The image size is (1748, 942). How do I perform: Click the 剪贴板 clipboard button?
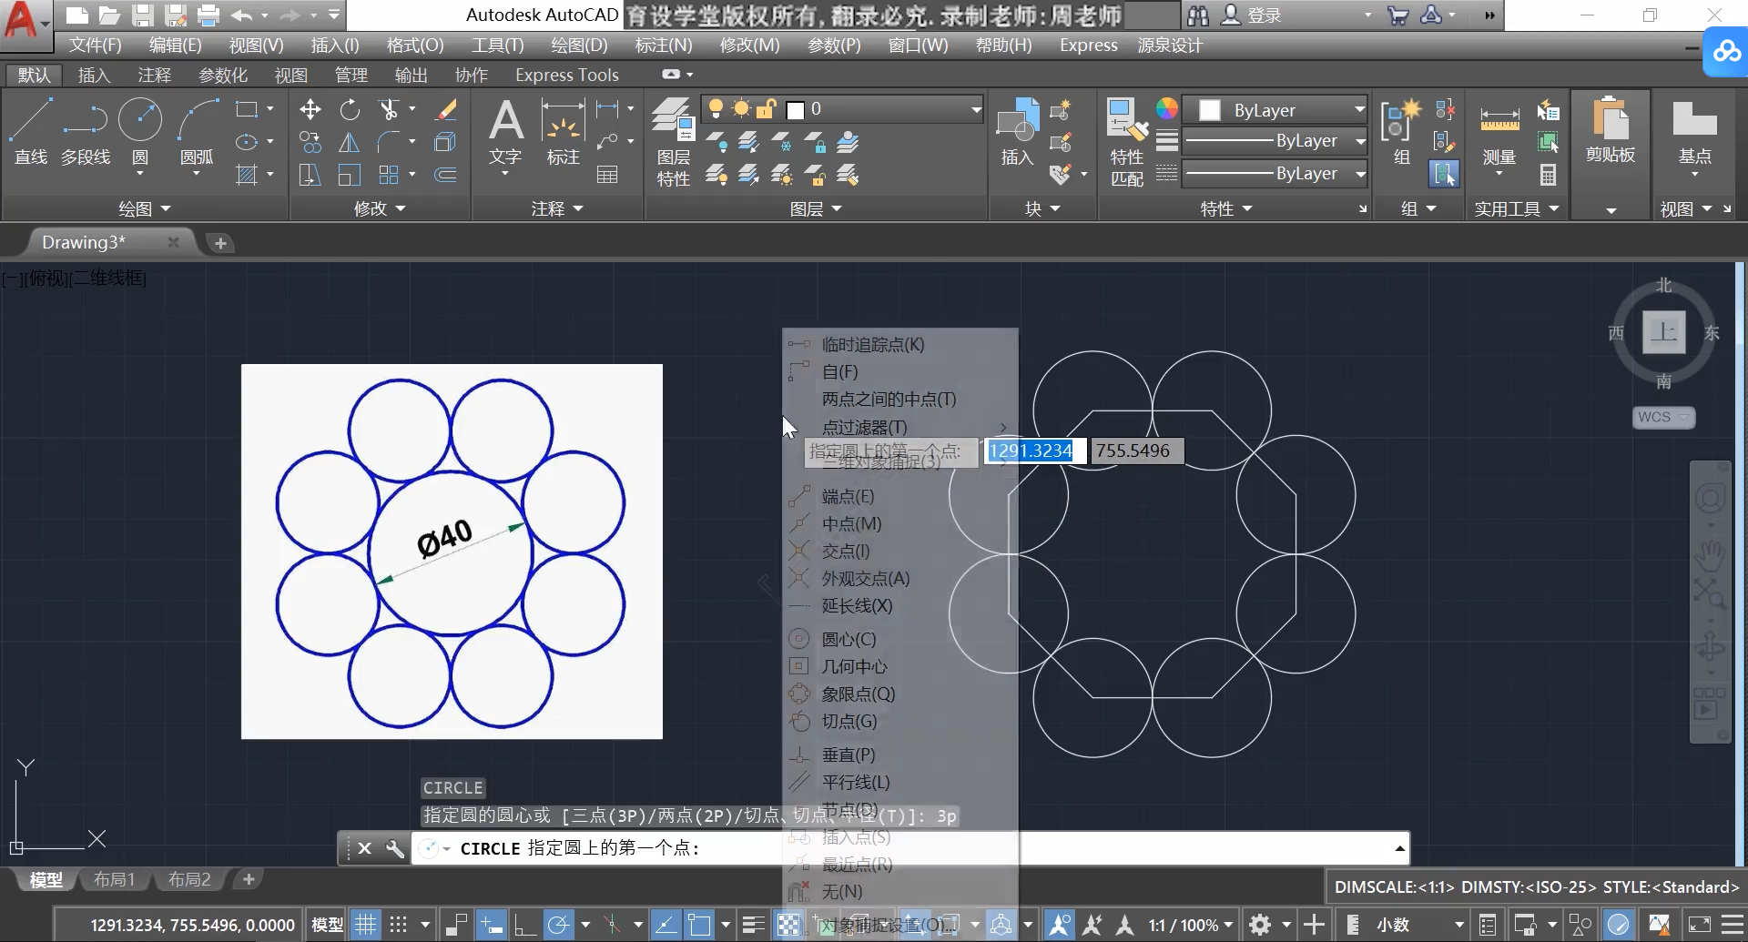(1611, 132)
